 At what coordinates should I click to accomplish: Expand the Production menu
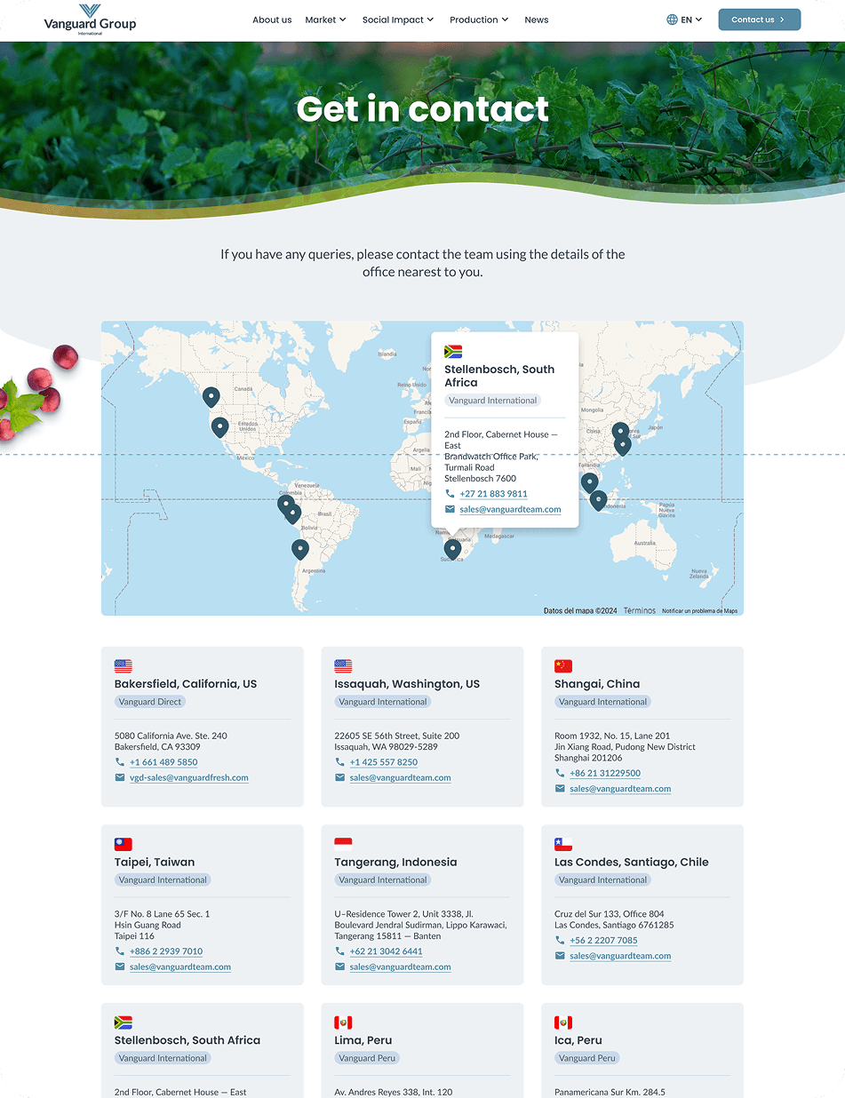point(479,20)
